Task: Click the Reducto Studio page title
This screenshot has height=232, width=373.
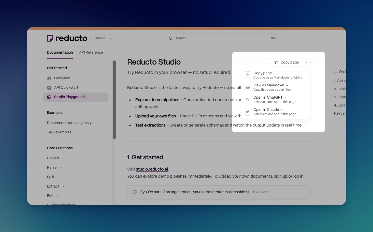Action: coord(154,62)
